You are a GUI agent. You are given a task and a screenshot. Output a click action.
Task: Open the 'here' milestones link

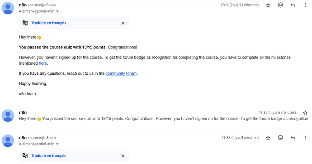point(43,63)
